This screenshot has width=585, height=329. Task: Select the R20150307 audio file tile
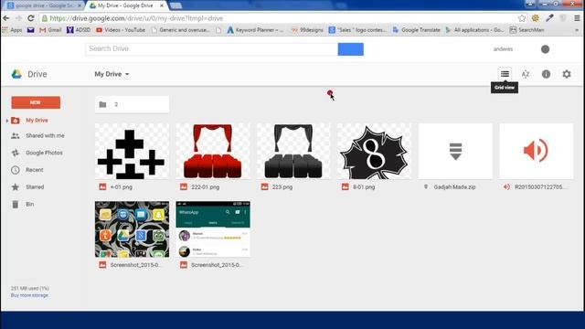tap(537, 151)
